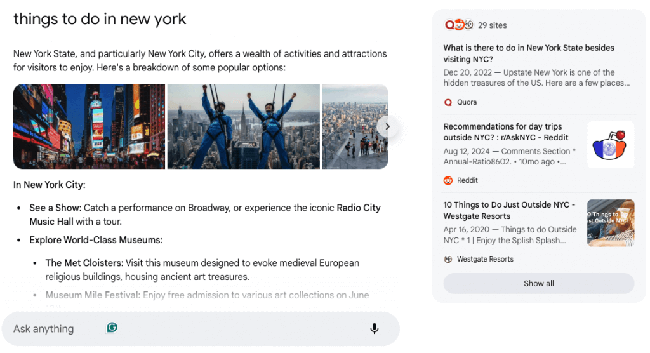650x353 pixels.
Task: Click the carousel next arrow on images
Action: tap(387, 126)
